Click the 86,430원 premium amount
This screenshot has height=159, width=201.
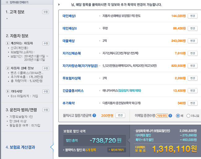coord(179,28)
